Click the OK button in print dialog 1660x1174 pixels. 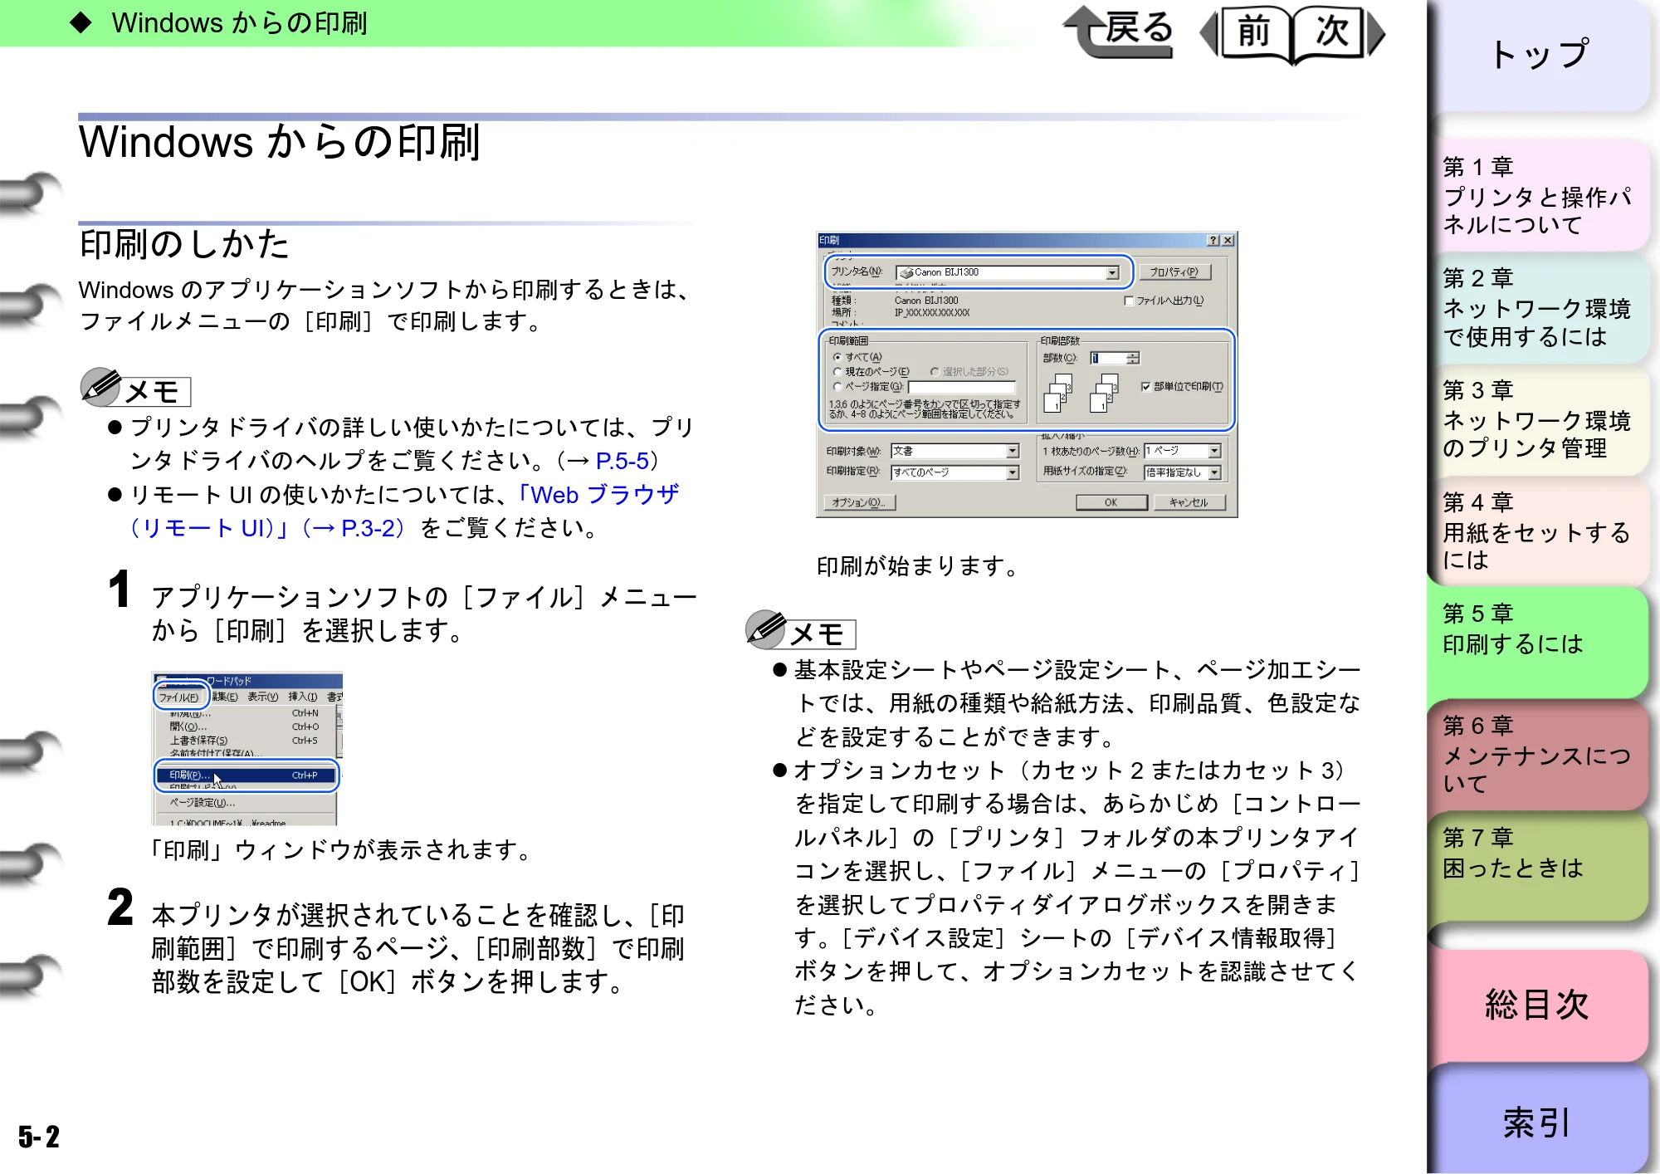(1111, 502)
